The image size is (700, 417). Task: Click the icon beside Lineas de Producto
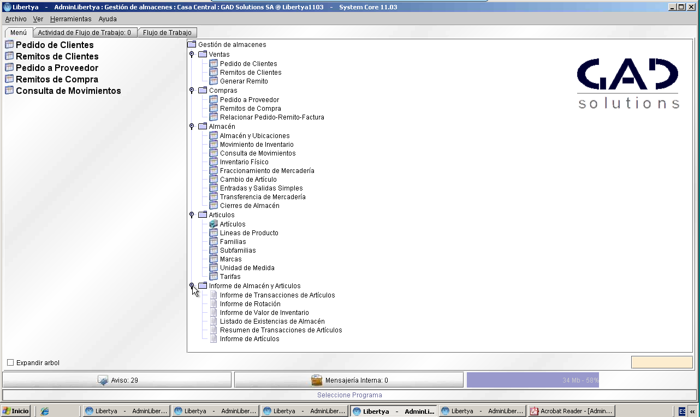click(213, 233)
